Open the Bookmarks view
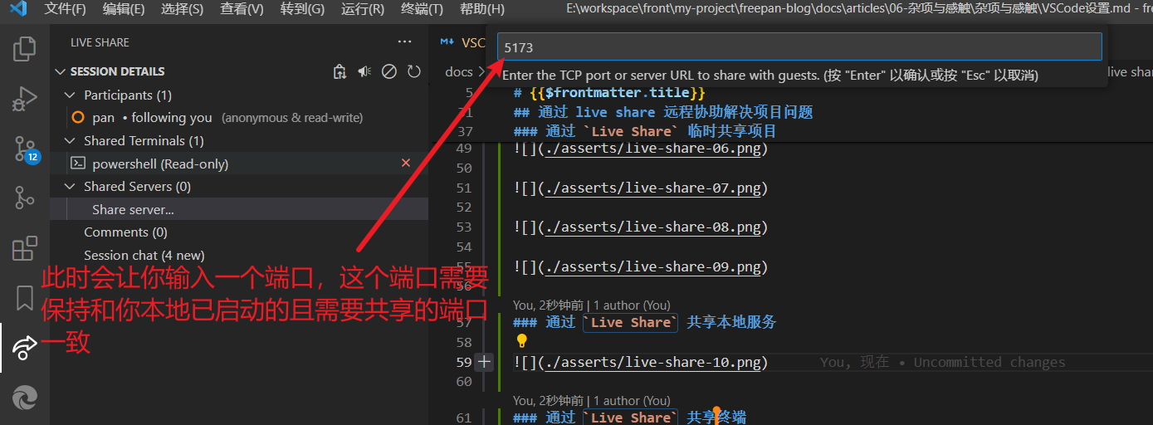 tap(24, 297)
